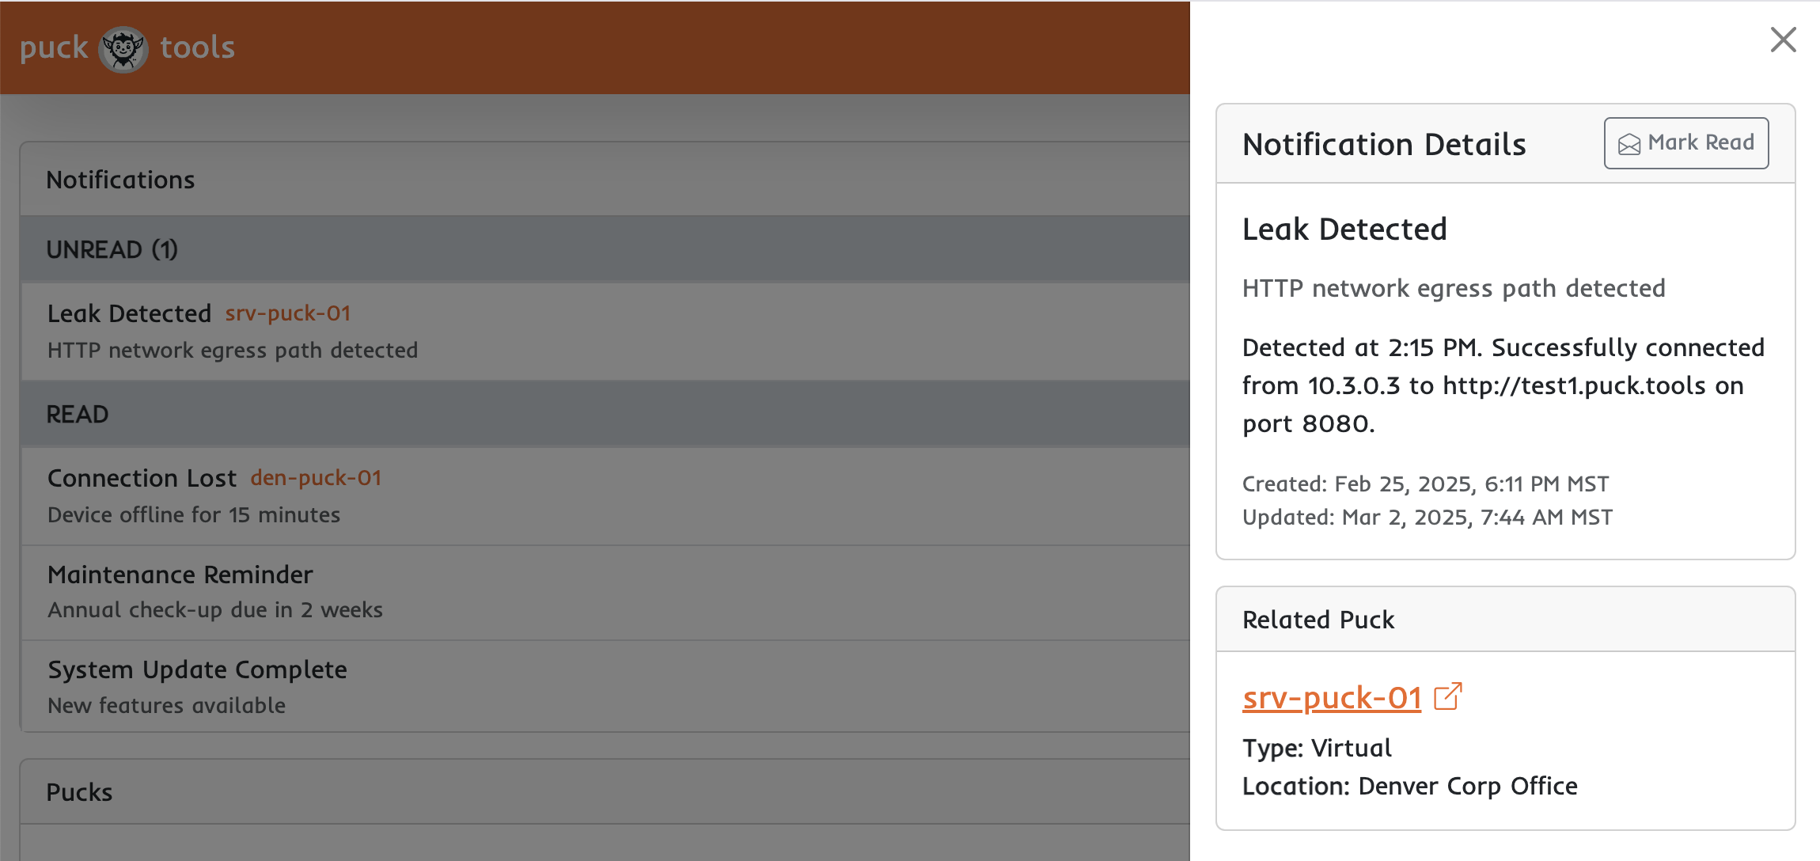The height and width of the screenshot is (861, 1820).
Task: Click the puck tools goblin logo icon
Action: point(123,48)
